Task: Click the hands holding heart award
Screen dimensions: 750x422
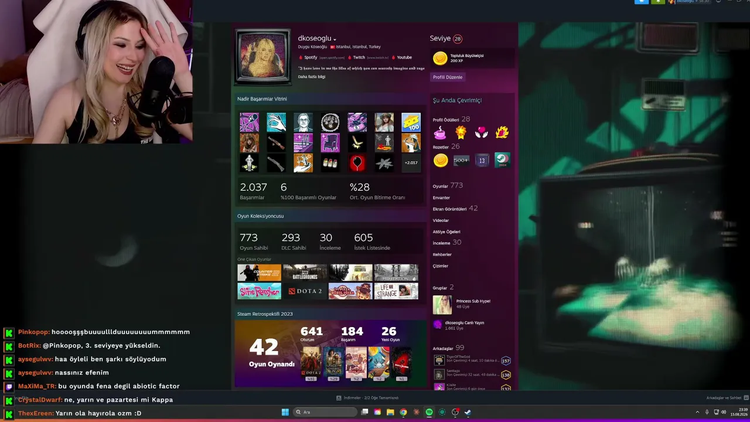Action: (x=481, y=132)
